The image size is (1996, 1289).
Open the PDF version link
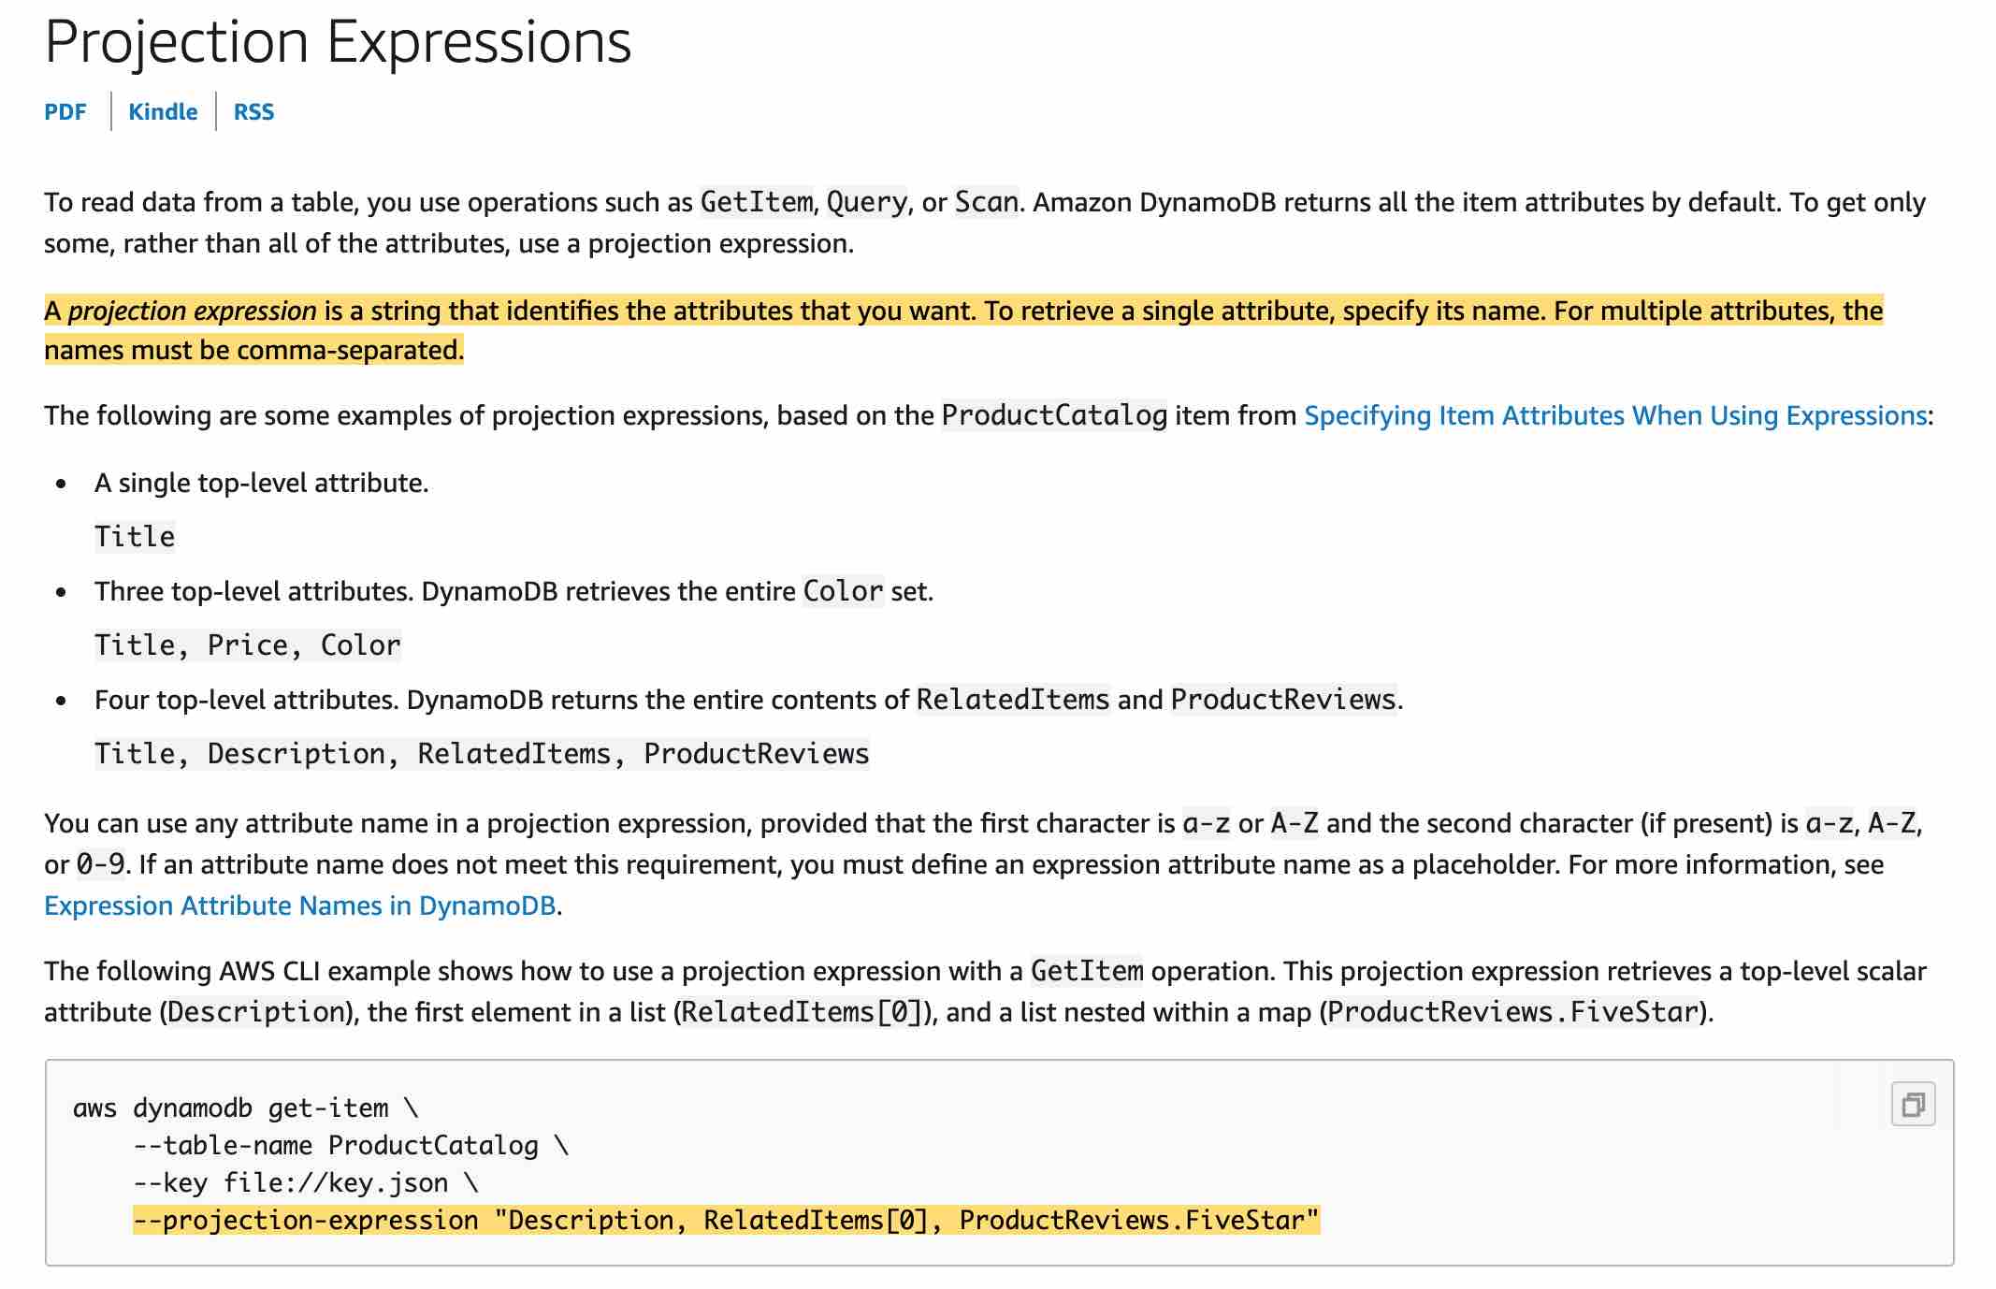(65, 112)
